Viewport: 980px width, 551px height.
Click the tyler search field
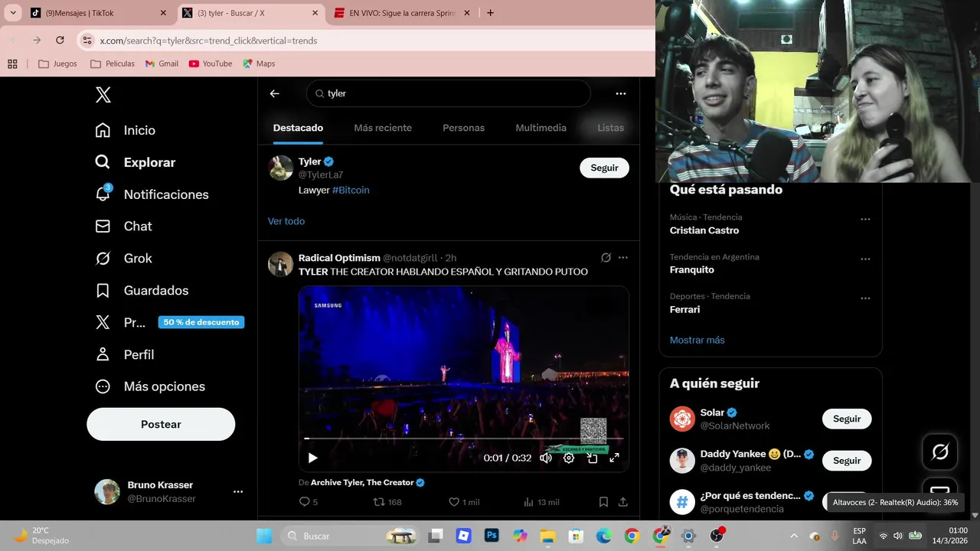tap(449, 93)
